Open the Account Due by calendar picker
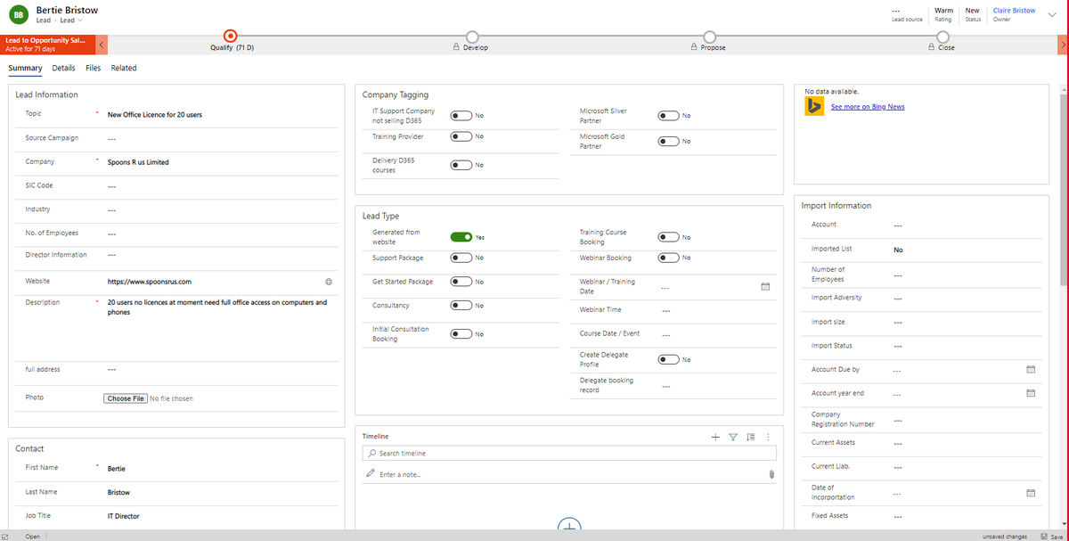1069x541 pixels. point(1031,369)
